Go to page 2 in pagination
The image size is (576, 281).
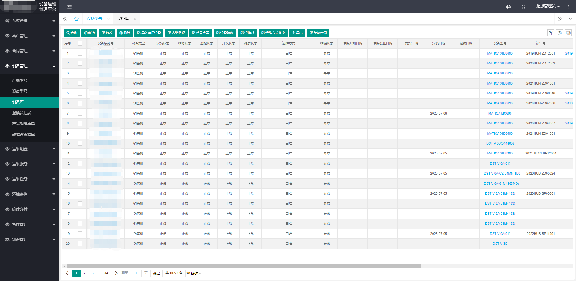click(x=85, y=273)
